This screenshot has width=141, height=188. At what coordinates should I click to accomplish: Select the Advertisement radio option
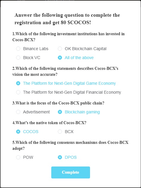(18, 112)
